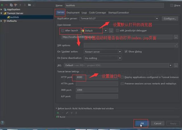This screenshot has width=182, height=130.
Task: Uncheck the Show dialog checkbox
Action: pyautogui.click(x=126, y=51)
